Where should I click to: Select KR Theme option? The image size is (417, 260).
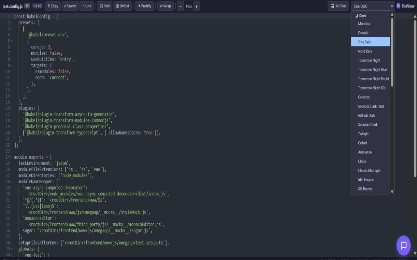coord(371,189)
